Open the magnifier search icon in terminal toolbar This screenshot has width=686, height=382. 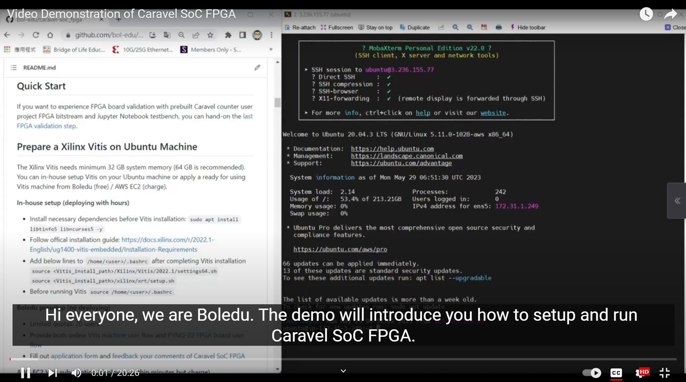click(455, 27)
